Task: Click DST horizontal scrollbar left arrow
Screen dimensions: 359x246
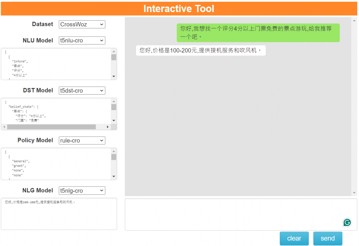Action: pyautogui.click(x=4, y=127)
